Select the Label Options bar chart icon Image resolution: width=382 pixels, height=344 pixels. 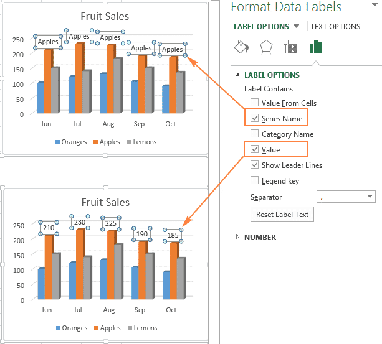pyautogui.click(x=316, y=47)
